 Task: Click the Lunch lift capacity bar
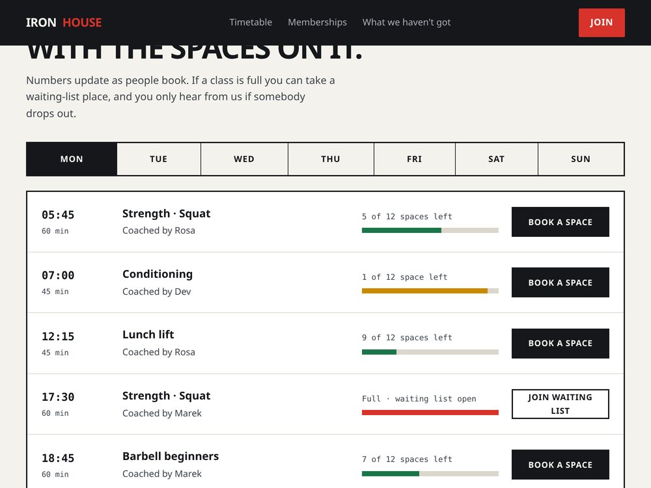(430, 352)
